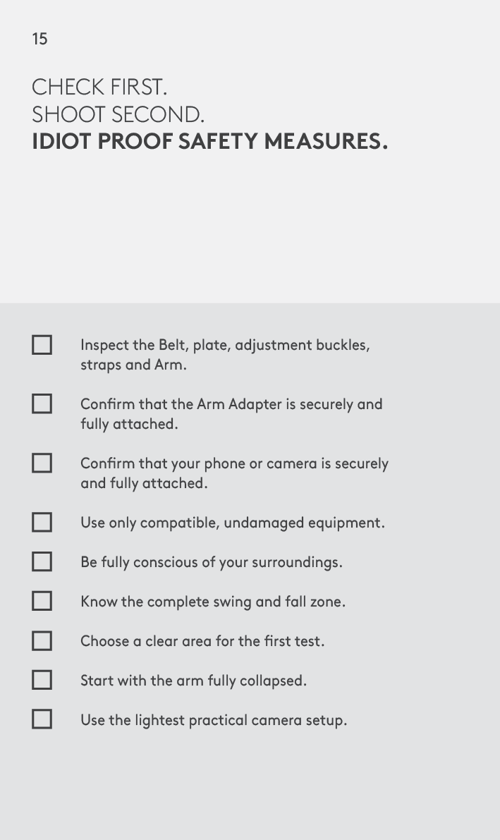Screen dimensions: 500x840
Task: Click the page number 15
Action: 39,39
